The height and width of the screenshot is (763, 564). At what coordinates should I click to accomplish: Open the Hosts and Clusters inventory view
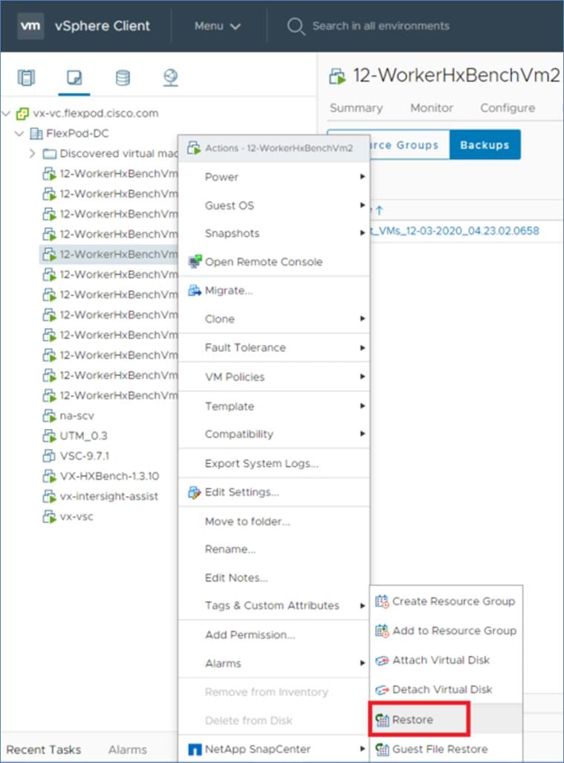click(26, 77)
